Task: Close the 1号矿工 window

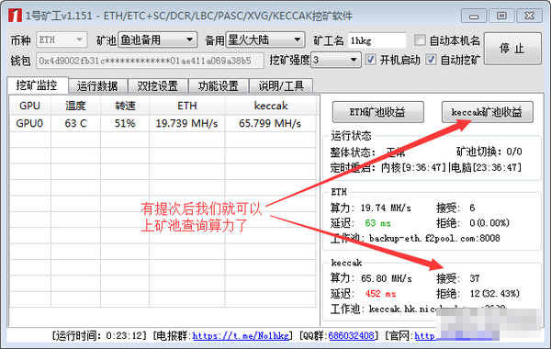Action: [530, 16]
